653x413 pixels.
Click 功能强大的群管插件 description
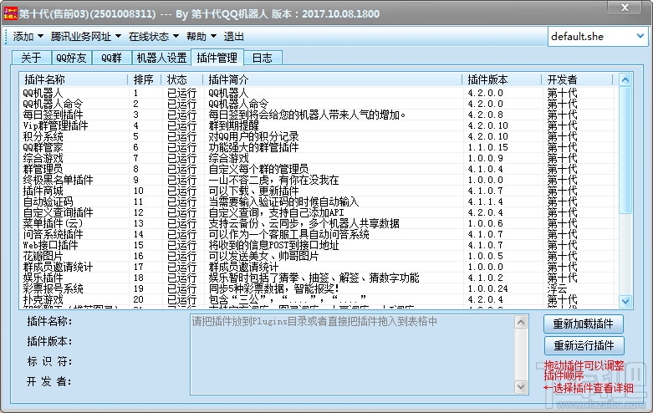[253, 147]
